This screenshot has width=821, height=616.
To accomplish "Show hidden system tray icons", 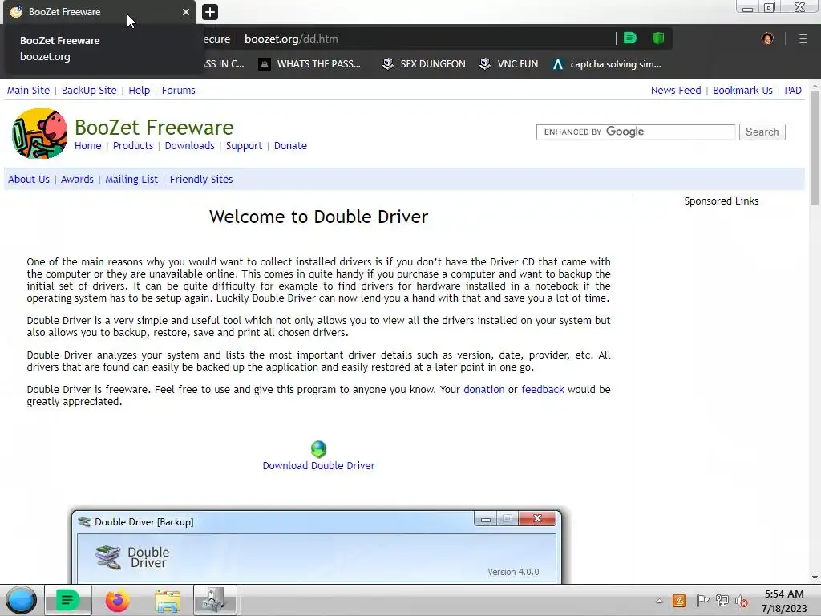I will tap(659, 601).
